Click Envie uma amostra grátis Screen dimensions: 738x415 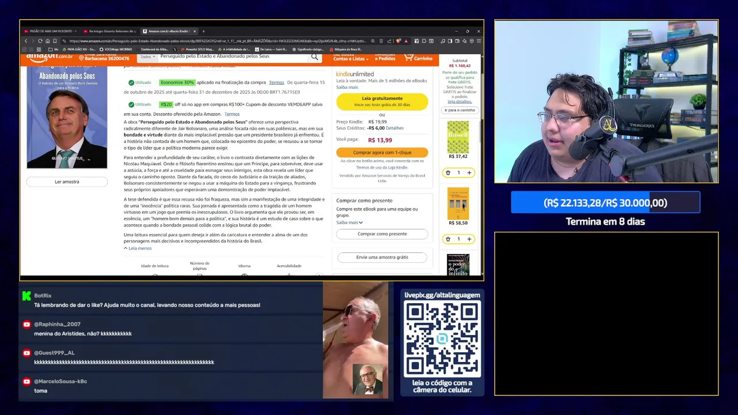coord(382,257)
